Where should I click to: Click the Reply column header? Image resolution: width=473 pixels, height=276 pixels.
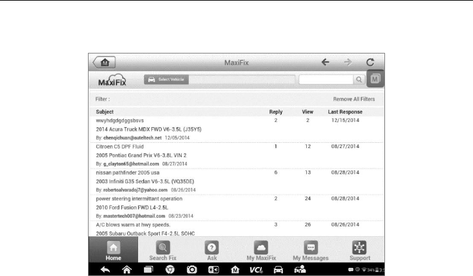276,112
